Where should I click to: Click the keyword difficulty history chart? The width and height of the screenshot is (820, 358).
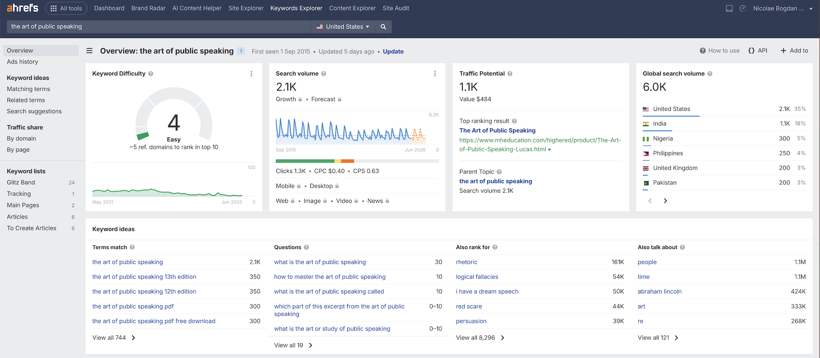click(167, 192)
